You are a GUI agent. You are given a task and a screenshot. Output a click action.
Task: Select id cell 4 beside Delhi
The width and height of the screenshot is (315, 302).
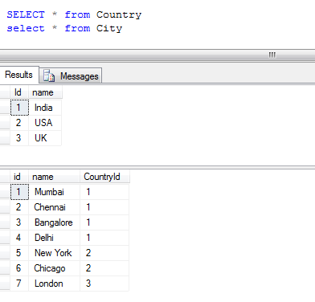19,238
